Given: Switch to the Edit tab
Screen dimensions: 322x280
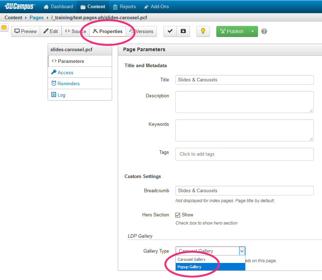Looking at the screenshot, I should pos(51,31).
